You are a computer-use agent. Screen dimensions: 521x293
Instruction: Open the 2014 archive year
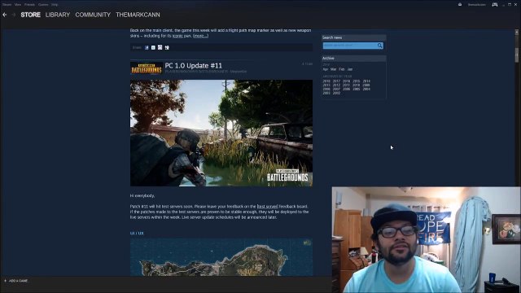pos(366,81)
